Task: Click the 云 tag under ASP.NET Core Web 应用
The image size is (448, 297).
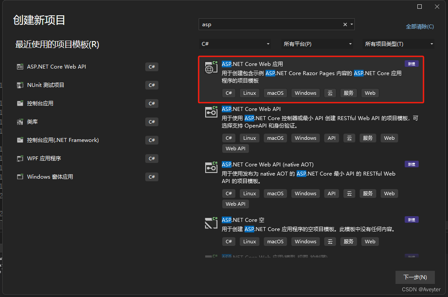Action: pyautogui.click(x=330, y=93)
